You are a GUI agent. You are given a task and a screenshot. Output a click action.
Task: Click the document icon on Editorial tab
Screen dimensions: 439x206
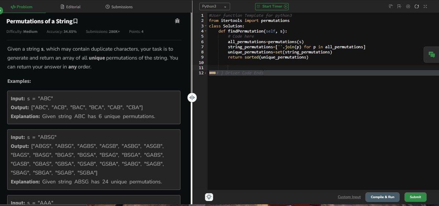tap(63, 7)
